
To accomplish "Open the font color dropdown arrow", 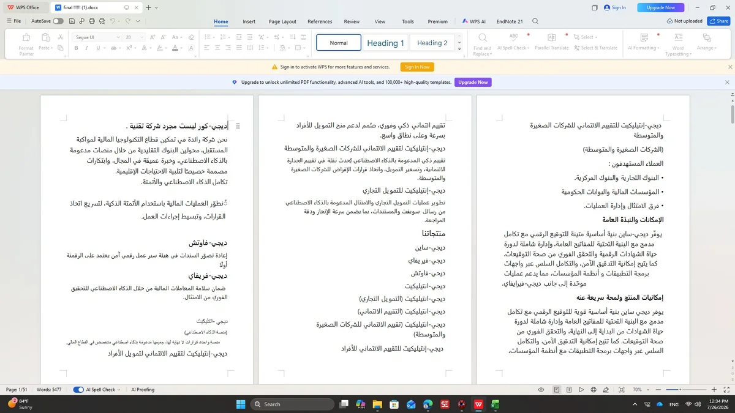I will pos(182,48).
